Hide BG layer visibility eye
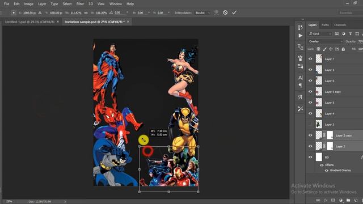Viewport: 363px width, 204px height. pyautogui.click(x=310, y=157)
